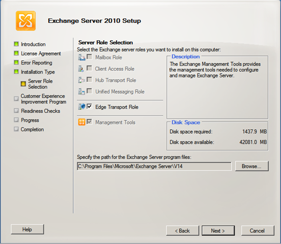The width and height of the screenshot is (281, 244).
Task: Select the Installation Type step
Action: pos(38,72)
